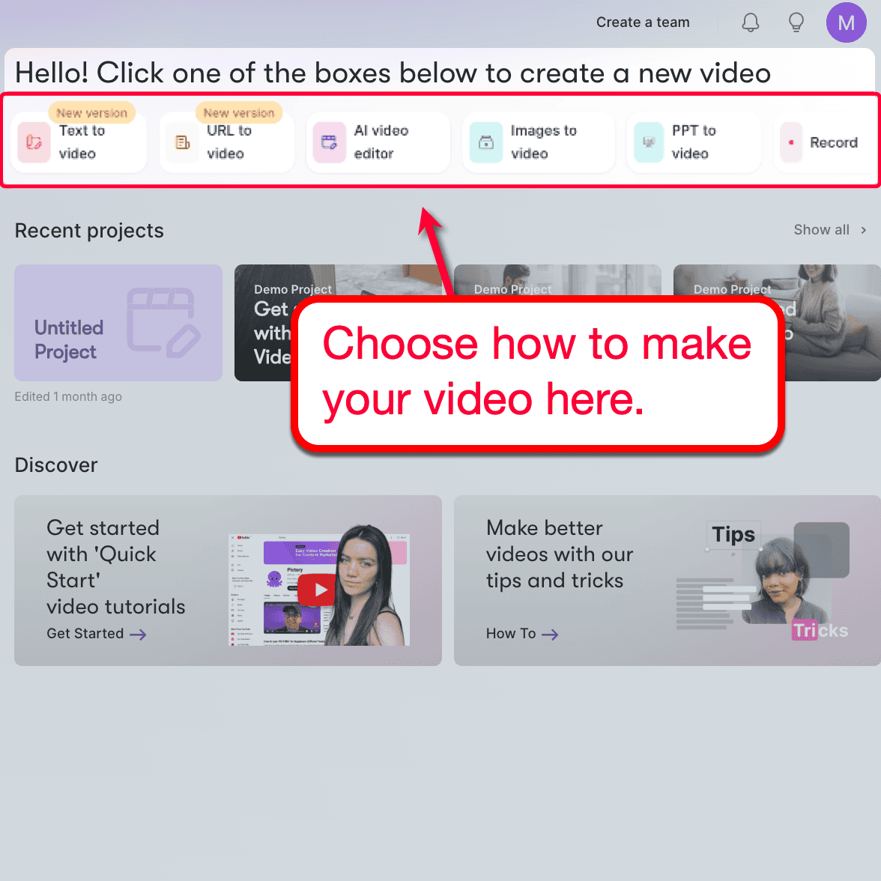The width and height of the screenshot is (881, 881).
Task: Play the Quick Start tutorial video
Action: tap(318, 590)
